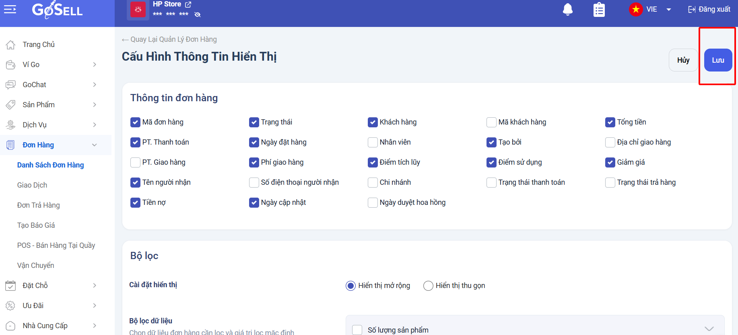The image size is (738, 335).
Task: Expand the GoChat submenu chevron
Action: (95, 85)
